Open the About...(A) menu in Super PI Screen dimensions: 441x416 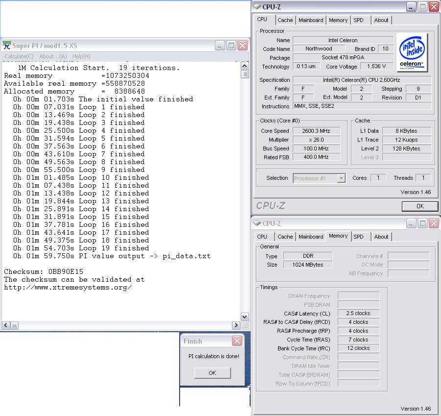(x=53, y=56)
